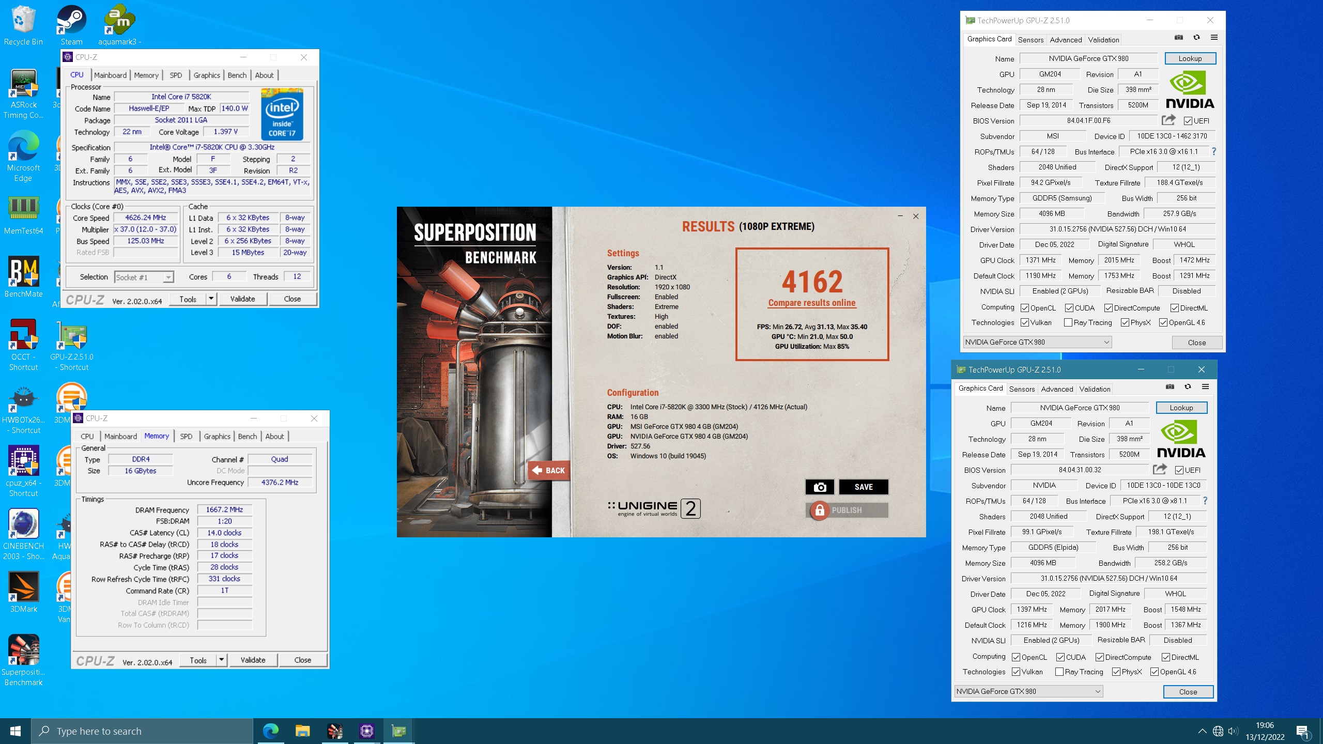This screenshot has height=744, width=1323.
Task: Click screenshot camera icon in upper GPU-Z
Action: [1179, 37]
